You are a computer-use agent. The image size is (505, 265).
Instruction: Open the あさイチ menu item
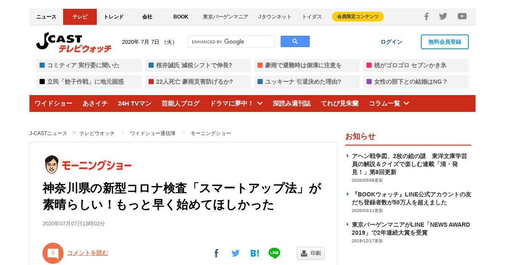point(95,103)
